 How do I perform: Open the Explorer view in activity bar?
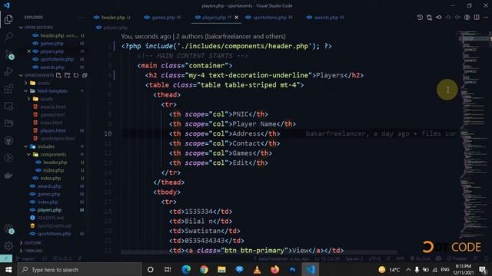8,19
